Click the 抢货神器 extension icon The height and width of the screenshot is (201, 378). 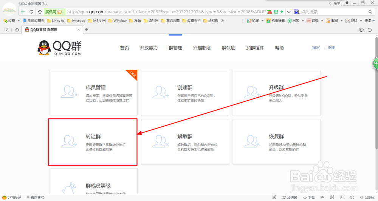[x=276, y=21]
